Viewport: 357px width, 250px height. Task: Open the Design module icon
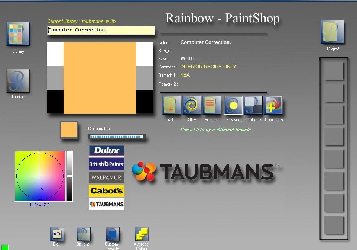[x=18, y=80]
